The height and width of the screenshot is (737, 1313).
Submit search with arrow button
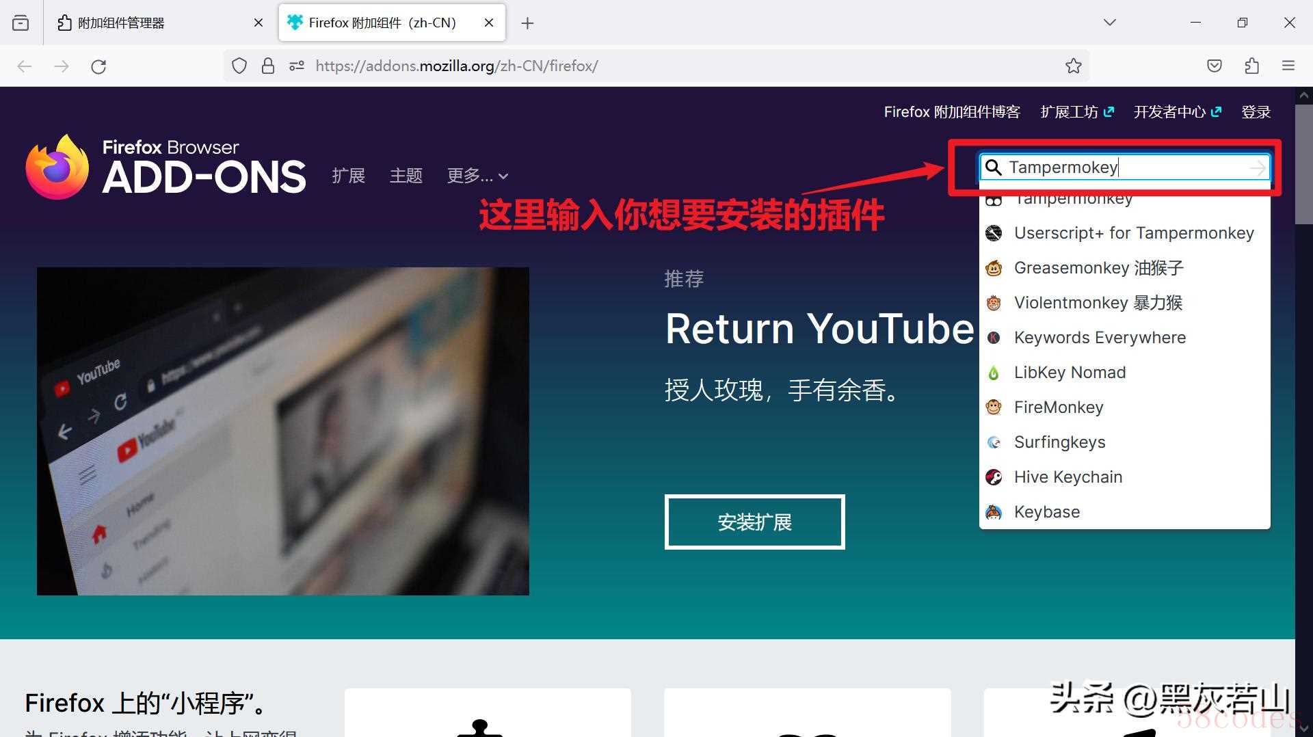click(x=1258, y=167)
